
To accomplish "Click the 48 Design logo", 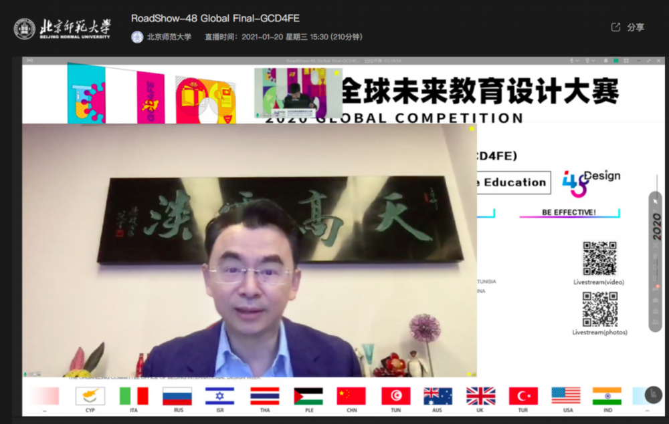I will (x=591, y=183).
